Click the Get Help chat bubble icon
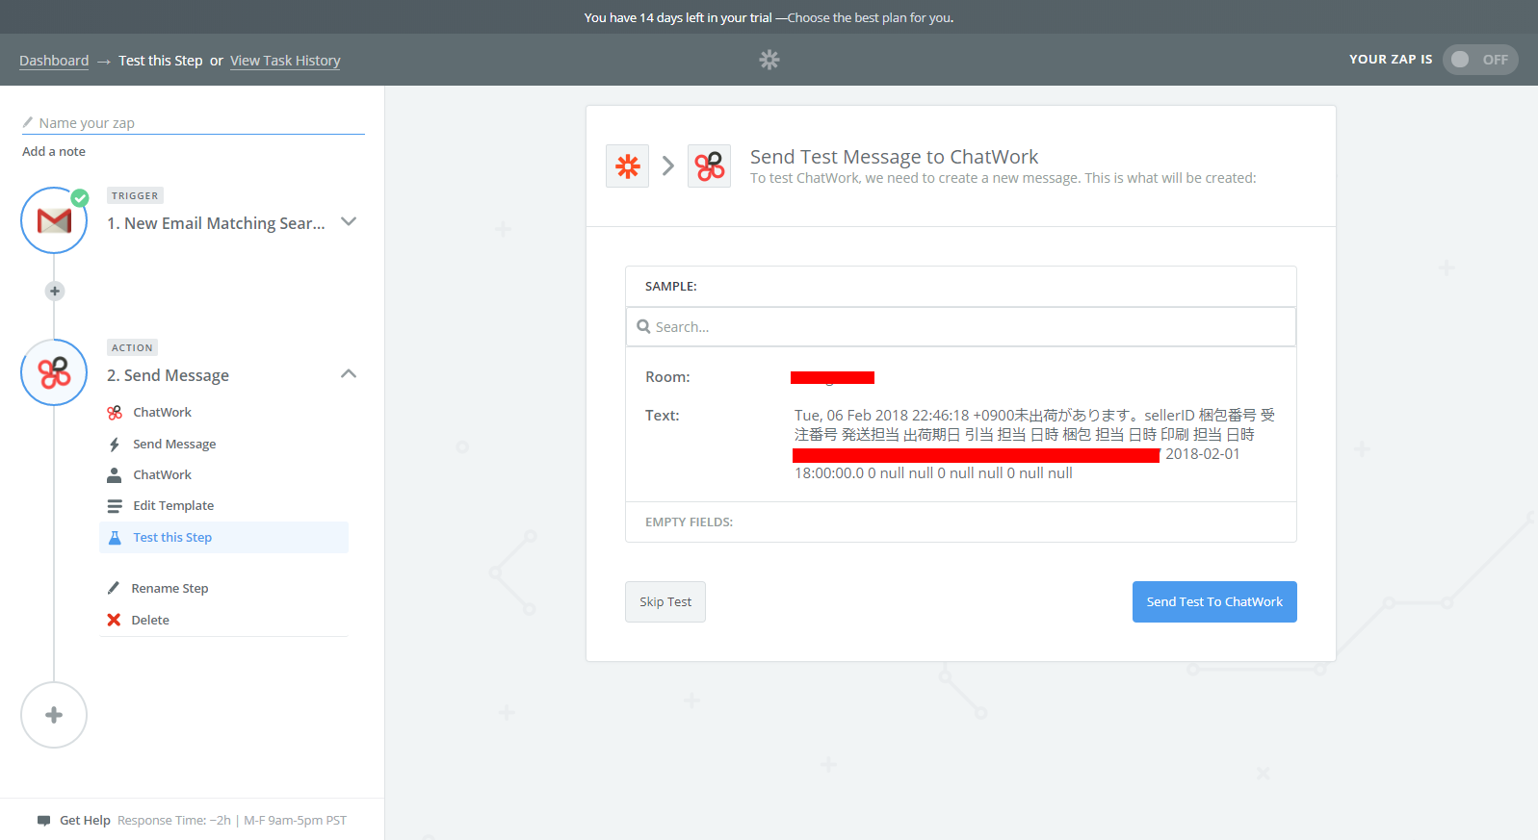The height and width of the screenshot is (840, 1538). (x=43, y=821)
